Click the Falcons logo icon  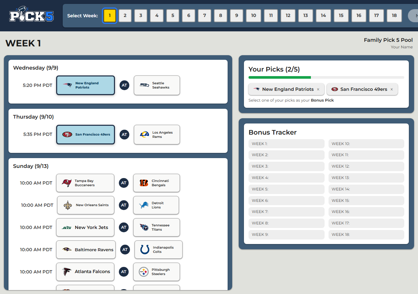pos(67,272)
